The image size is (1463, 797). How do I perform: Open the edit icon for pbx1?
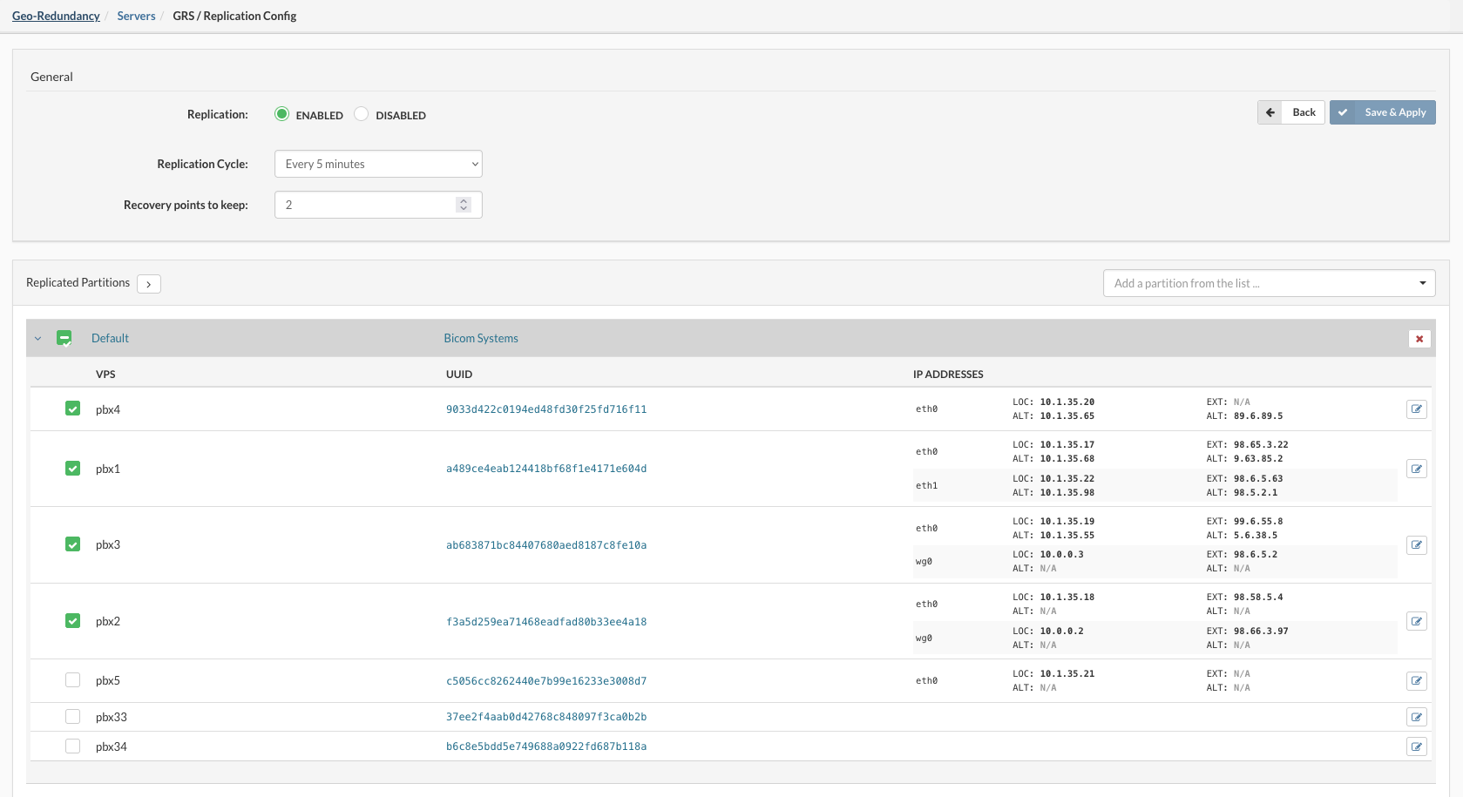[x=1417, y=469]
